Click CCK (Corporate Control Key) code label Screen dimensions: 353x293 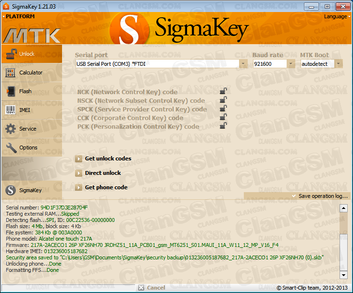pos(130,118)
